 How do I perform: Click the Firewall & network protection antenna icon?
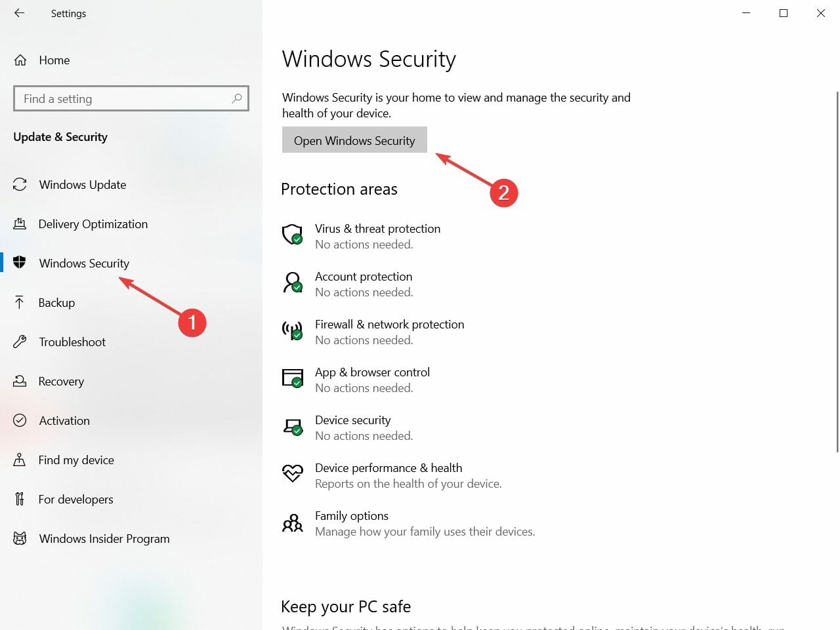pos(293,330)
